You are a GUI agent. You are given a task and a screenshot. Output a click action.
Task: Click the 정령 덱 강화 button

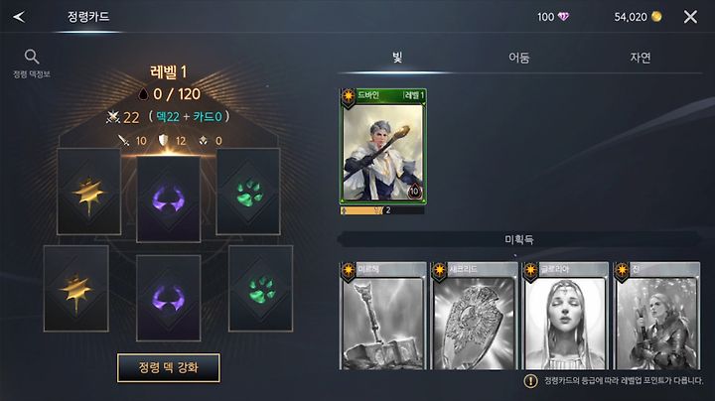click(x=168, y=367)
